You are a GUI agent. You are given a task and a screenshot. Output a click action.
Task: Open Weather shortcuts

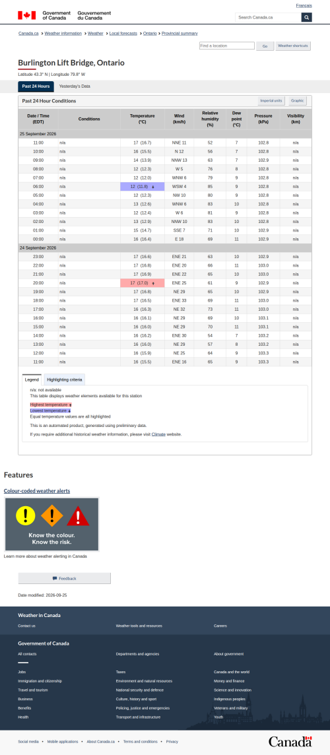point(294,46)
